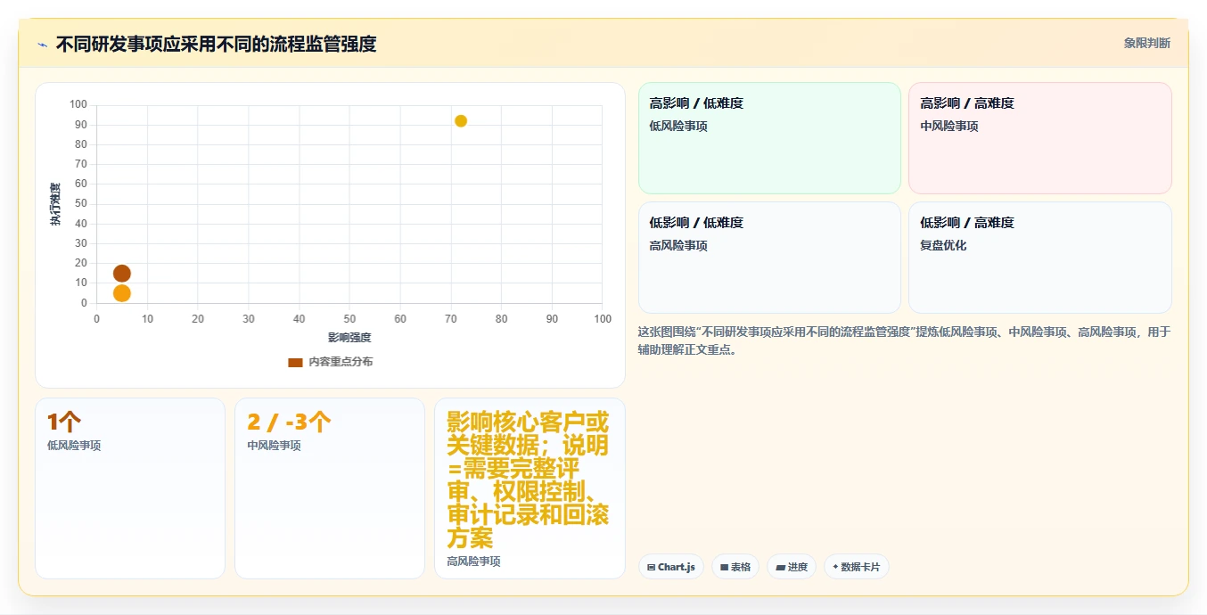Viewport: 1207px width, 615px height.
Task: Click the 2 / -3个 中风险事项 card
Action: pos(330,488)
